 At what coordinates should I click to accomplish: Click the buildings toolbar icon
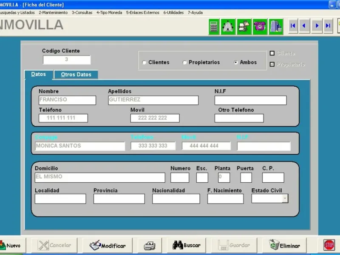click(x=276, y=27)
